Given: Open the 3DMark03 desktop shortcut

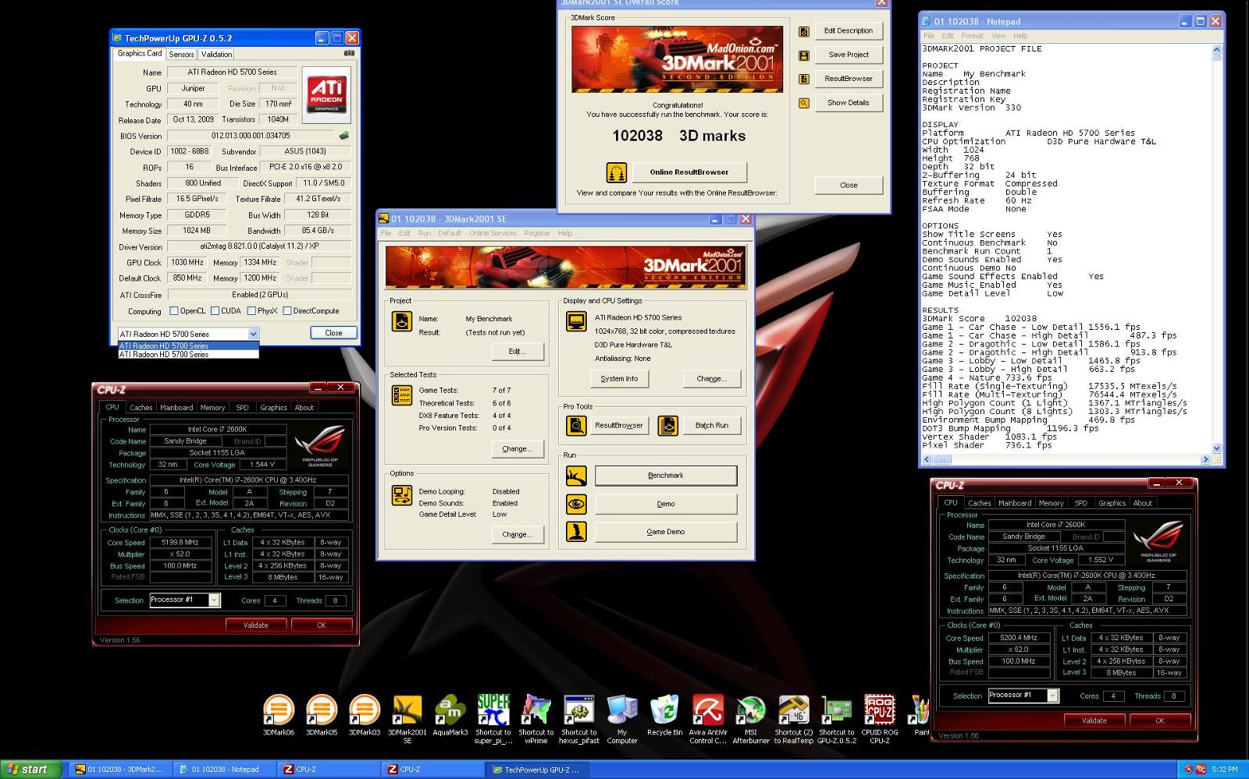Looking at the screenshot, I should (x=364, y=710).
